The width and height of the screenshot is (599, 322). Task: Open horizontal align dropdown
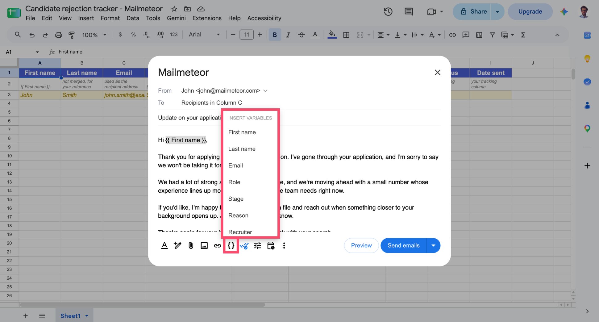[x=383, y=35]
